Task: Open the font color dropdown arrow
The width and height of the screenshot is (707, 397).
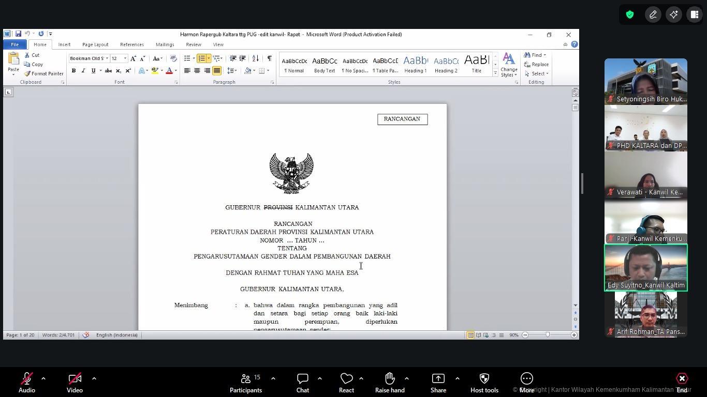Action: pyautogui.click(x=175, y=70)
